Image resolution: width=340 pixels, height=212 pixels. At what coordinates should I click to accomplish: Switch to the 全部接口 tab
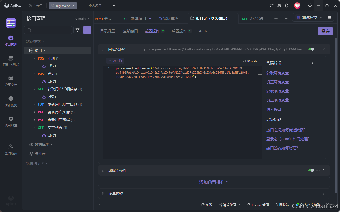pos(130,31)
